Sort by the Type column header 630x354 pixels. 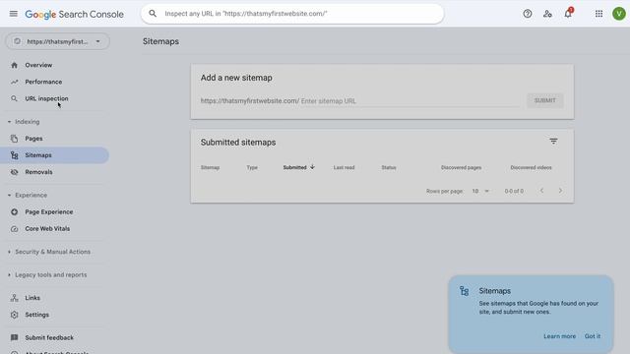coord(252,167)
